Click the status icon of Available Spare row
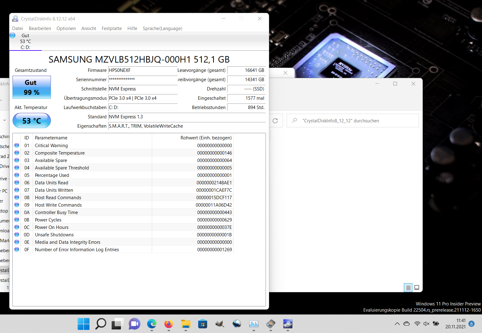The width and height of the screenshot is (482, 333). (17, 160)
